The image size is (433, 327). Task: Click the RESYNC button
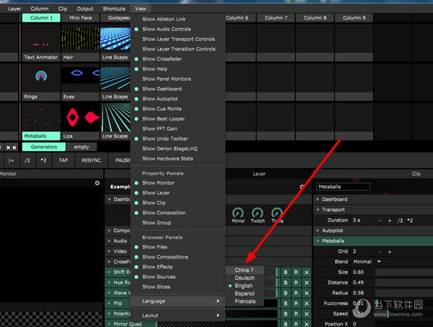[92, 161]
